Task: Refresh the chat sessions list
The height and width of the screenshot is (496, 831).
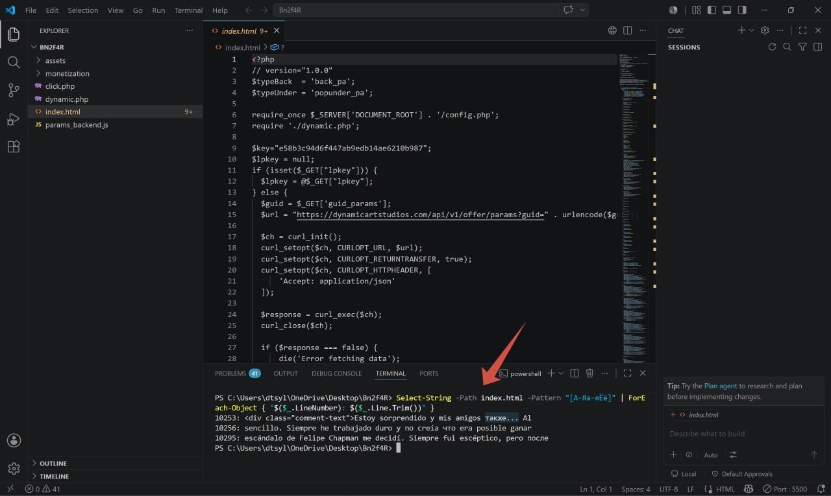Action: point(772,47)
